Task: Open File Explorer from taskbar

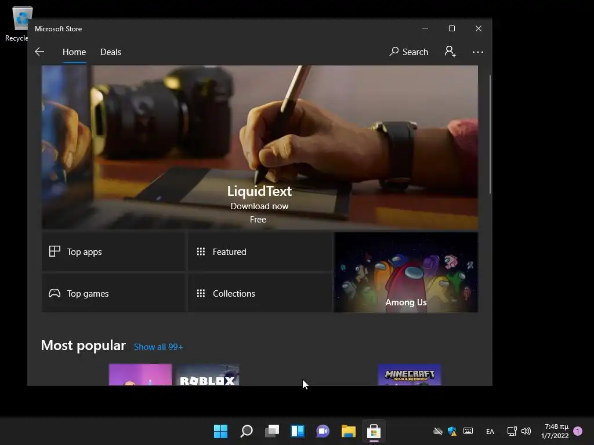Action: pos(348,431)
